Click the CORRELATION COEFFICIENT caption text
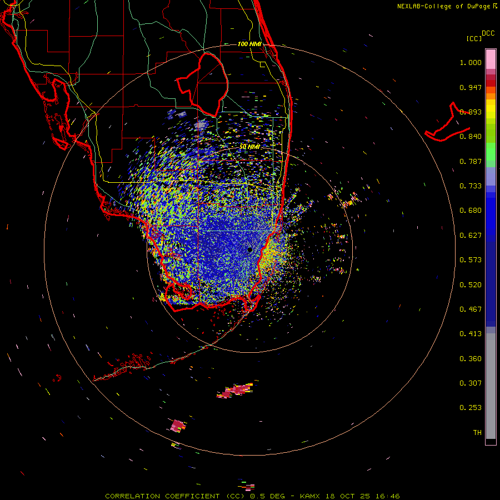 click(162, 496)
